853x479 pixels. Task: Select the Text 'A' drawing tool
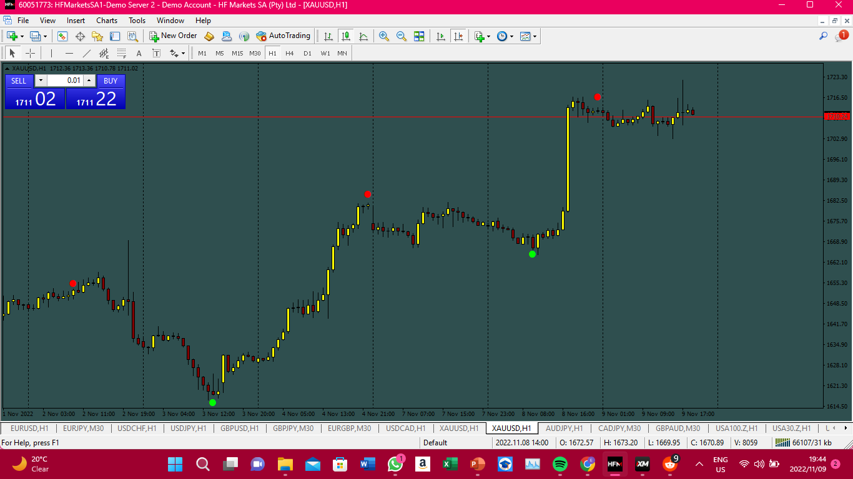pos(139,53)
